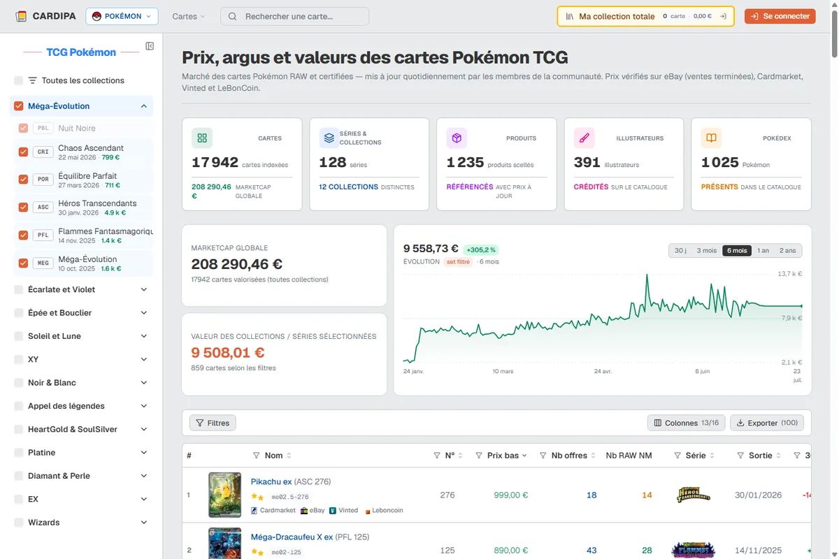Click the Pikachu ex card thumbnail

click(224, 495)
